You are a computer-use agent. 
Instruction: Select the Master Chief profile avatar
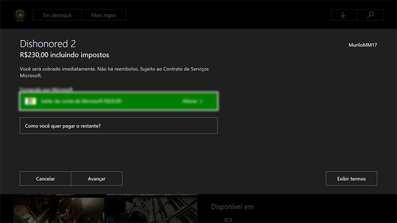point(20,15)
